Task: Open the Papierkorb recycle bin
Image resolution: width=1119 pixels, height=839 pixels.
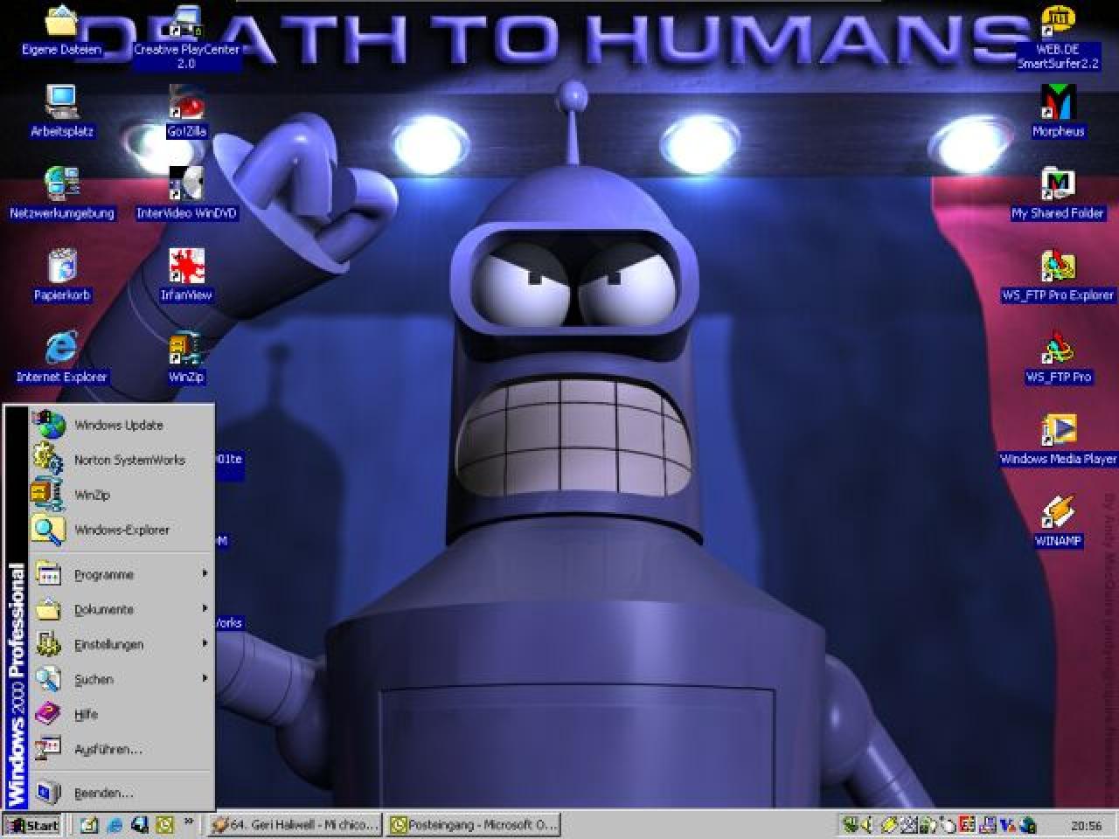Action: pos(61,276)
